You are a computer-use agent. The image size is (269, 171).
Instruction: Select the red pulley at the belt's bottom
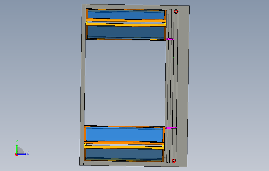(174, 161)
